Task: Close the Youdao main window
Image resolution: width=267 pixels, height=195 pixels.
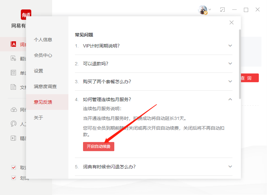Action: (x=258, y=9)
